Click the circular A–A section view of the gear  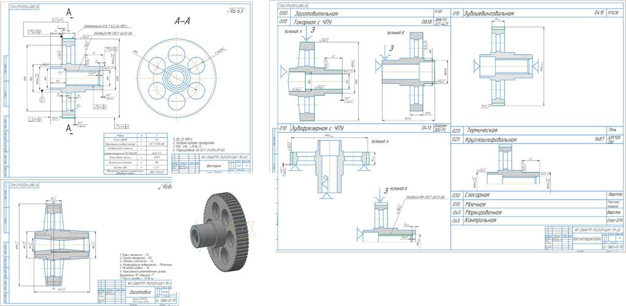pyautogui.click(x=177, y=78)
